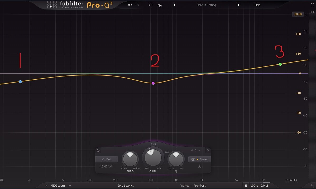Select next band with right arrow
Image resolution: width=316 pixels, height=189 pixels.
(199, 150)
